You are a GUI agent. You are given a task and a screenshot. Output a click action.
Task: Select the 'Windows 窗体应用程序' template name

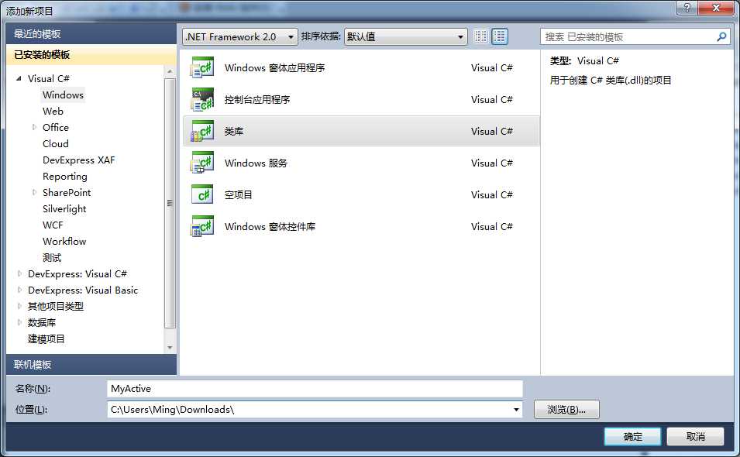pos(274,67)
